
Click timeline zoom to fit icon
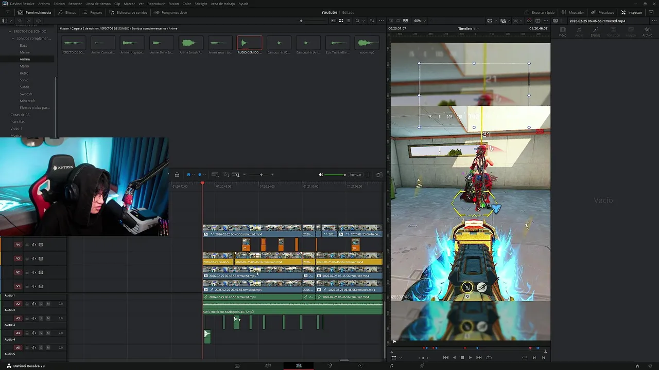215,175
